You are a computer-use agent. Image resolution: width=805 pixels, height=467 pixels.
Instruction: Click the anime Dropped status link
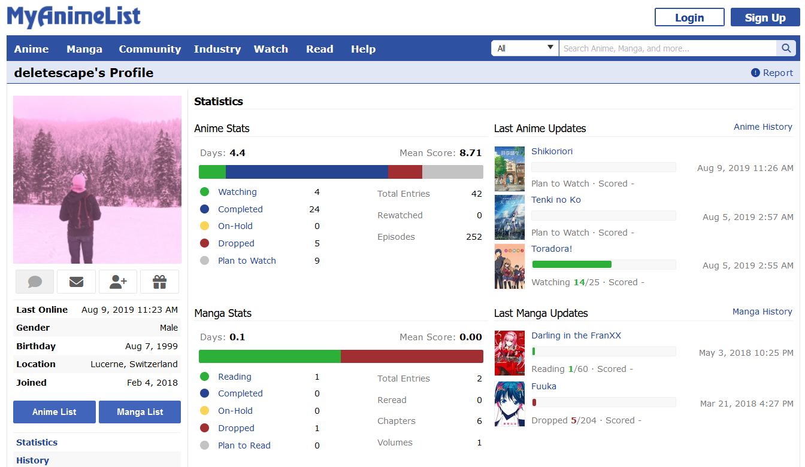tap(236, 243)
